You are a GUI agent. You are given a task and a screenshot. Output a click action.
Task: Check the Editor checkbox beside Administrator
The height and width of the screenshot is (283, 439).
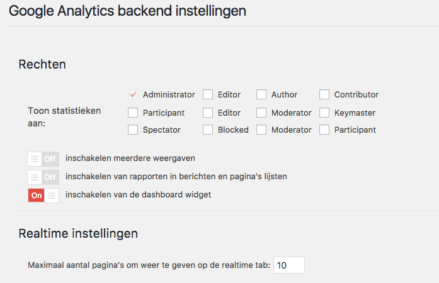click(x=208, y=95)
